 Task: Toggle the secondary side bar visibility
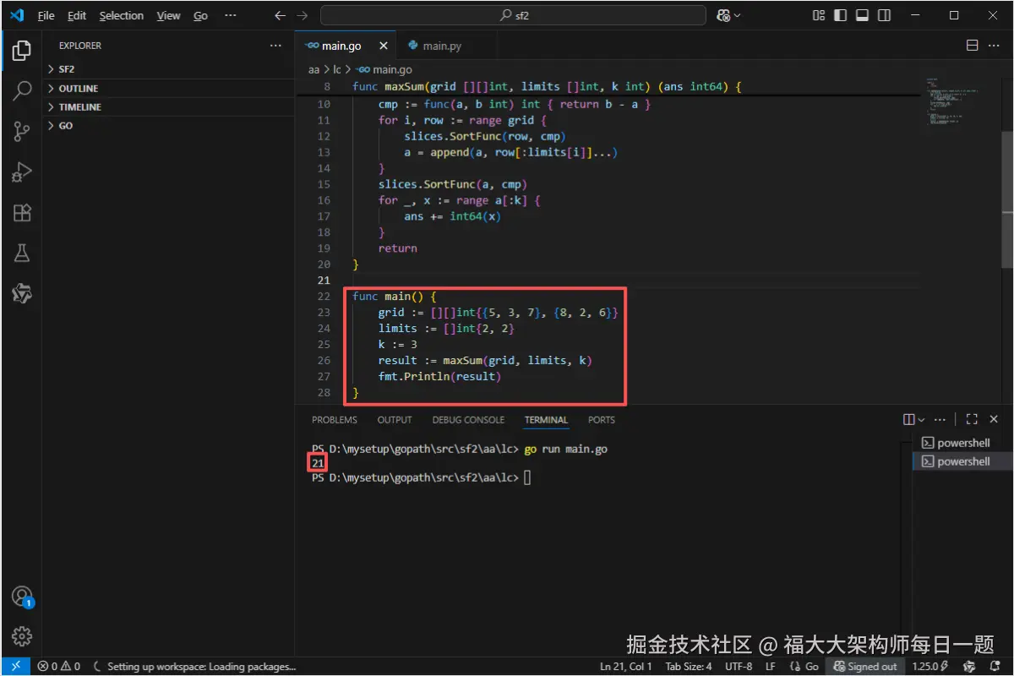pyautogui.click(x=884, y=15)
